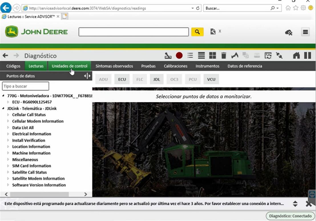This screenshot has width=316, height=221.
Task: Click browser home icon
Action: tap(288, 8)
